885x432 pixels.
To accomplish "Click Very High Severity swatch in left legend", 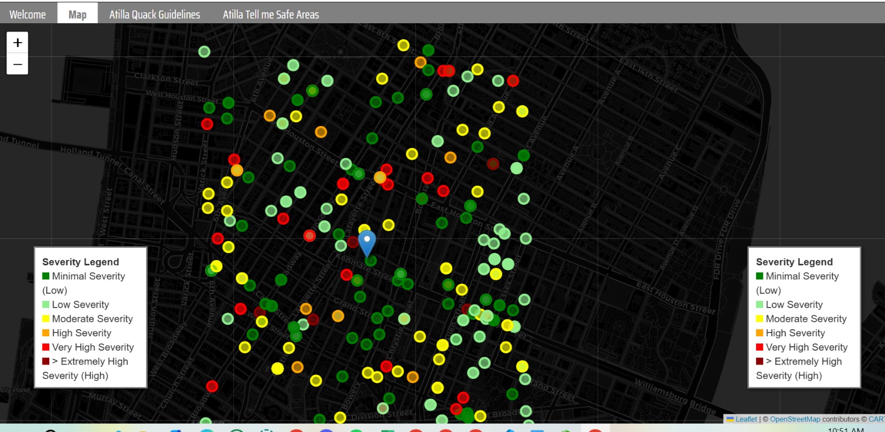I will pos(46,347).
